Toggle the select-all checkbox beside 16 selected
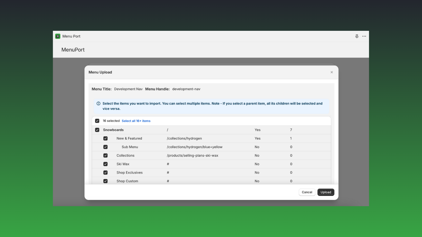 [x=97, y=121]
